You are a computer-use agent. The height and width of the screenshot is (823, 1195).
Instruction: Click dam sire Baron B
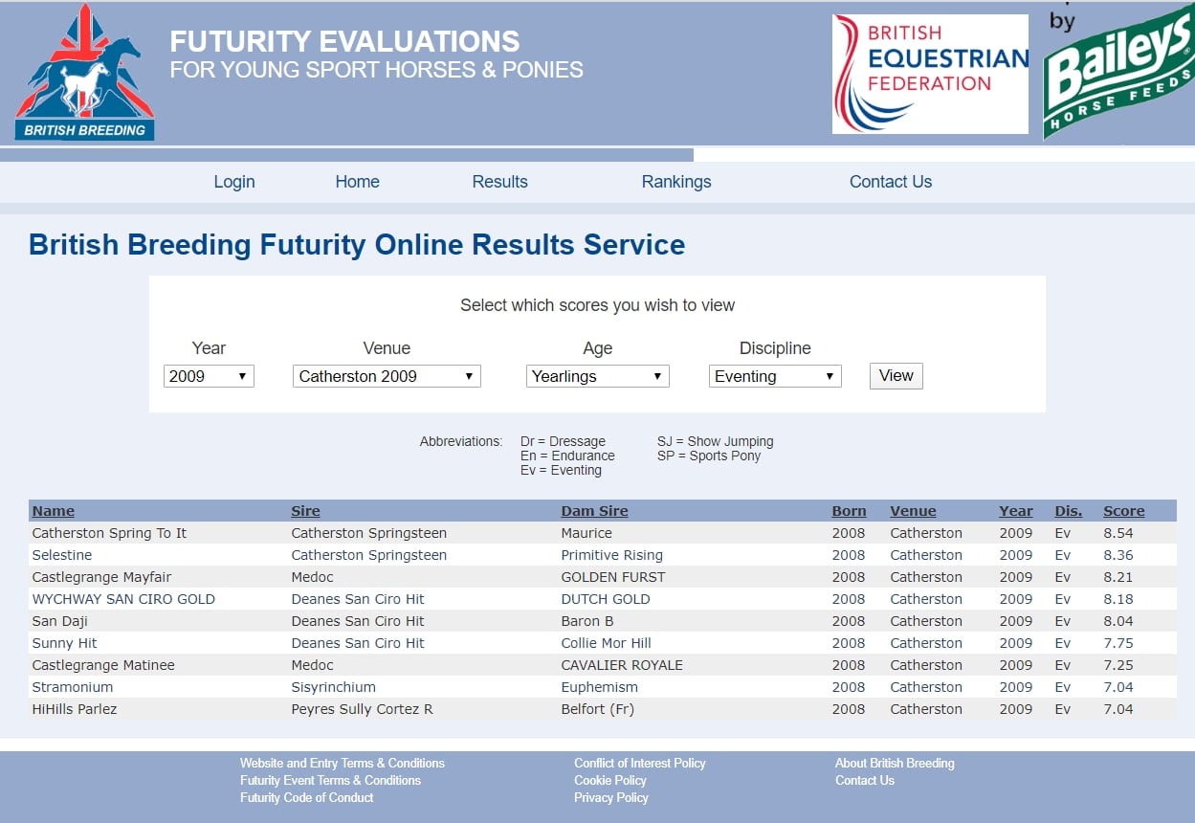pos(587,621)
